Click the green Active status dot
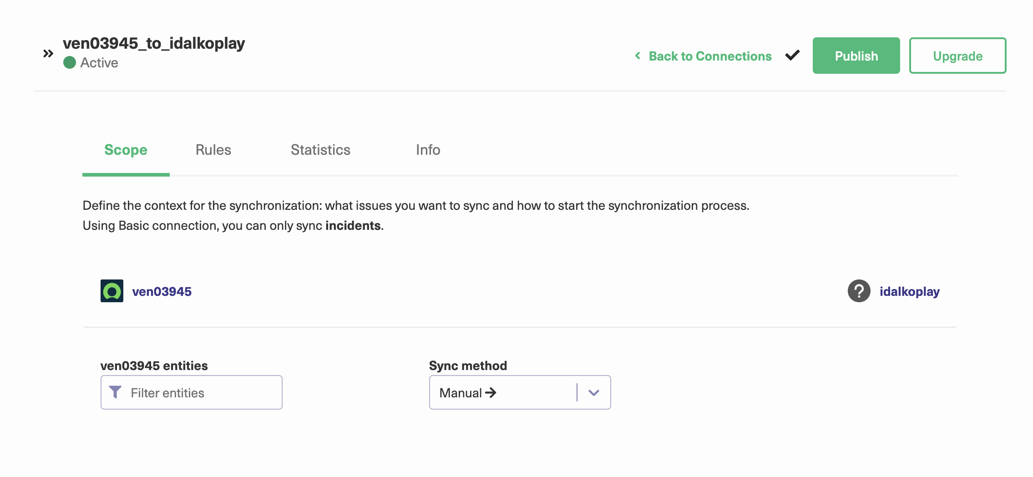 [70, 62]
